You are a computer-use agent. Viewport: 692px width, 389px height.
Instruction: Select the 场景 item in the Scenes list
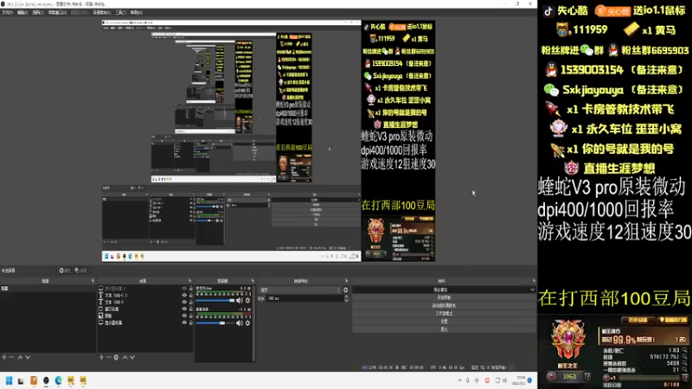click(48, 289)
